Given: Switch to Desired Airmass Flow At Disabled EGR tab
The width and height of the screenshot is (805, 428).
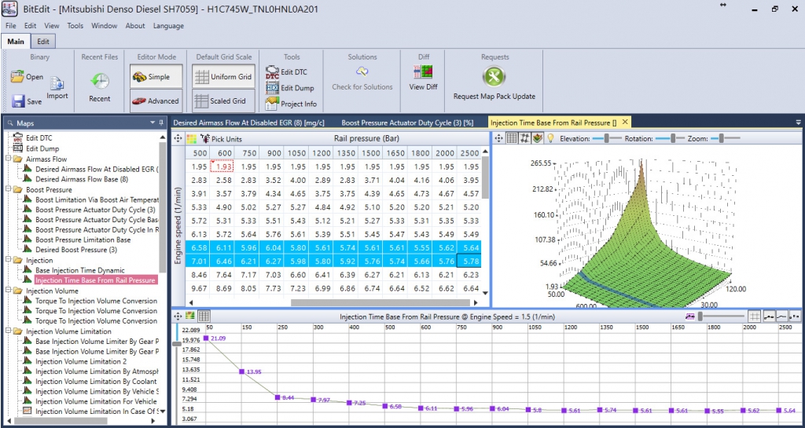Looking at the screenshot, I should pos(248,123).
